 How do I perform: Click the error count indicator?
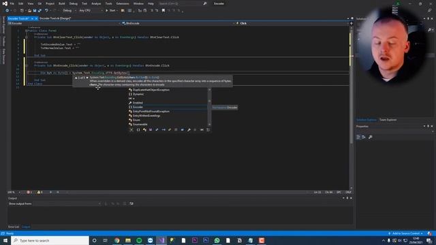(x=29, y=192)
